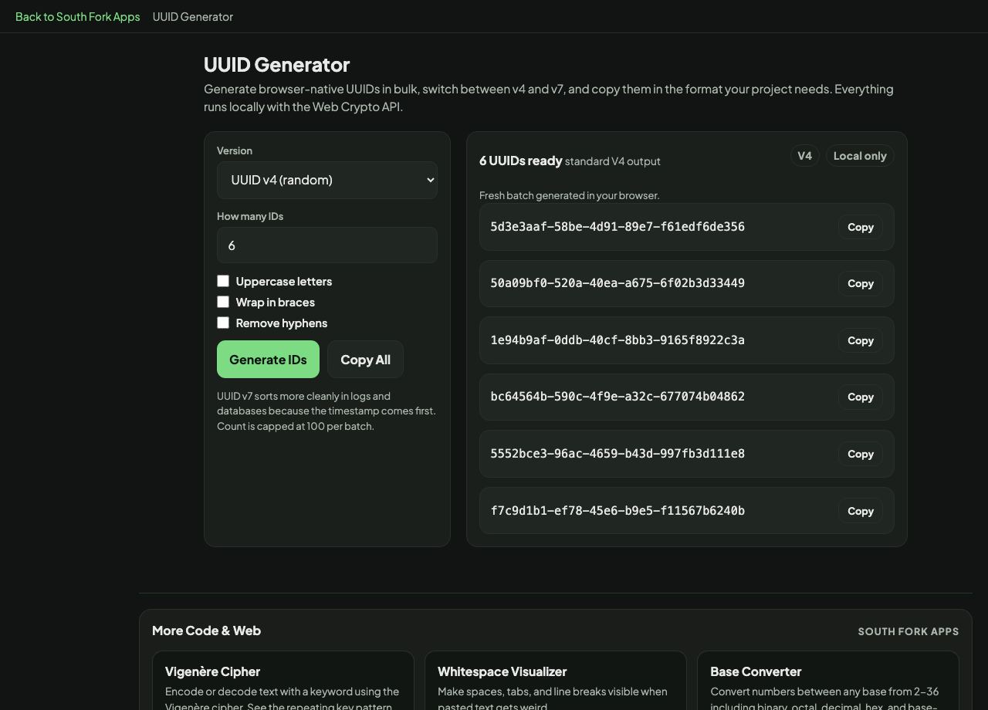Click the SOUTH FORK APPS label

point(908,631)
